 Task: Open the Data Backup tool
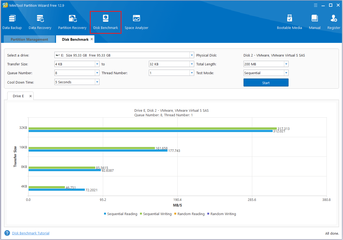[x=12, y=21]
